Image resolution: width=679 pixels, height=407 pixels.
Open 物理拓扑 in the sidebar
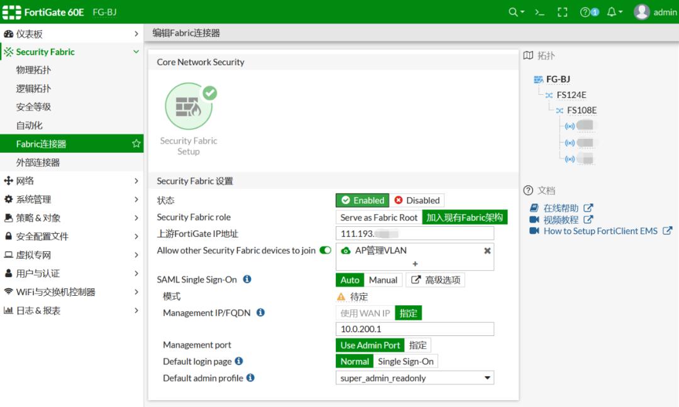[34, 70]
